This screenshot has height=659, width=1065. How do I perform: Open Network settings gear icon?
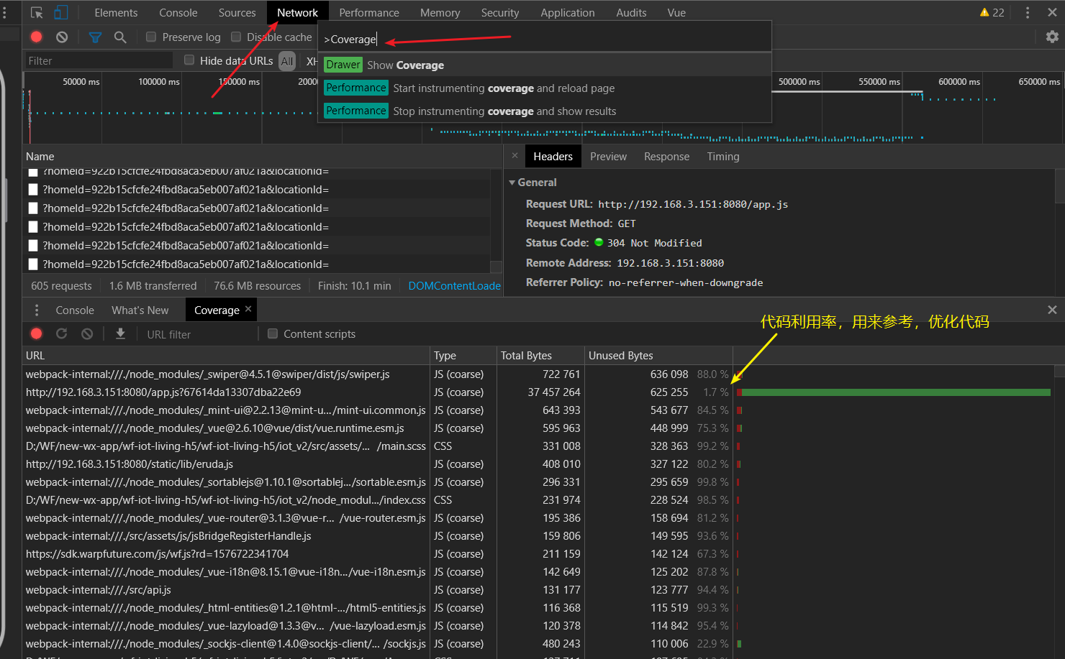(1052, 37)
